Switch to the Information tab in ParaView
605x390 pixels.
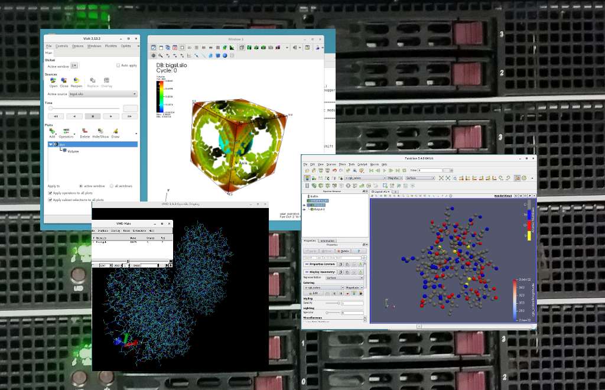(327, 240)
